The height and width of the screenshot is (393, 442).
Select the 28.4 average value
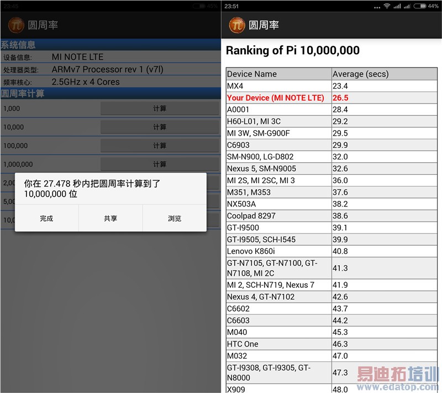pos(340,110)
